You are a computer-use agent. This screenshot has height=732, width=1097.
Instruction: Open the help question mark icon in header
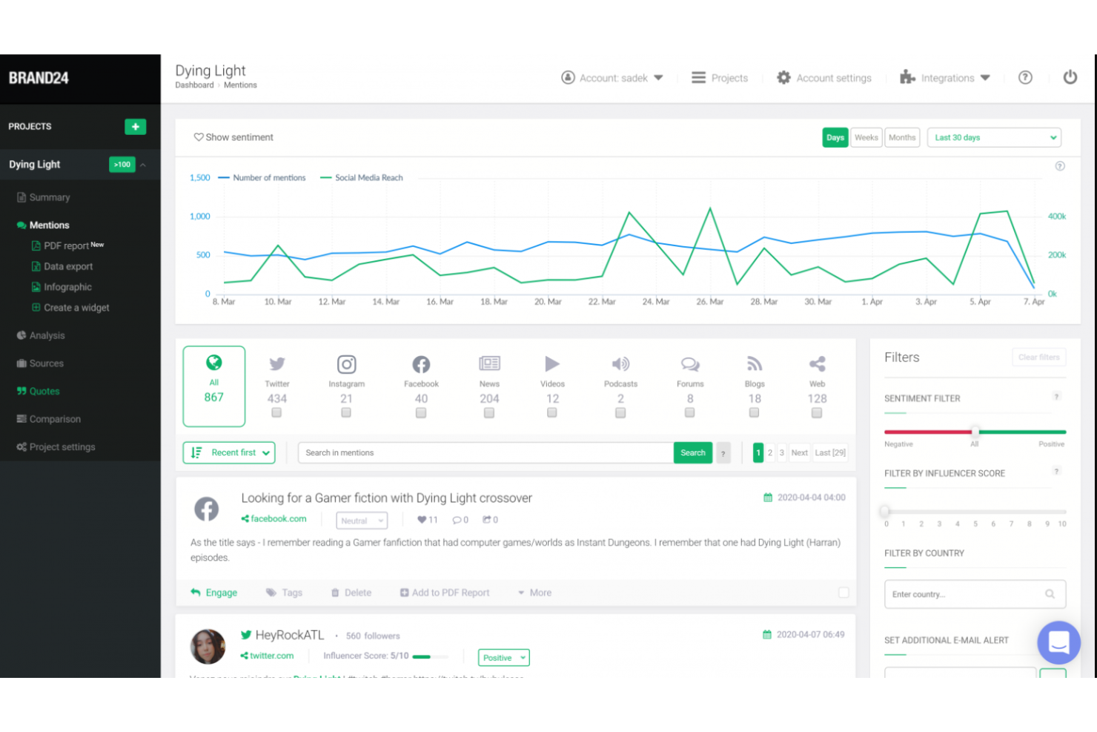(1025, 77)
